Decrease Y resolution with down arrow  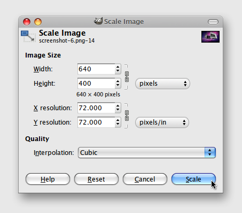pyautogui.click(x=118, y=124)
